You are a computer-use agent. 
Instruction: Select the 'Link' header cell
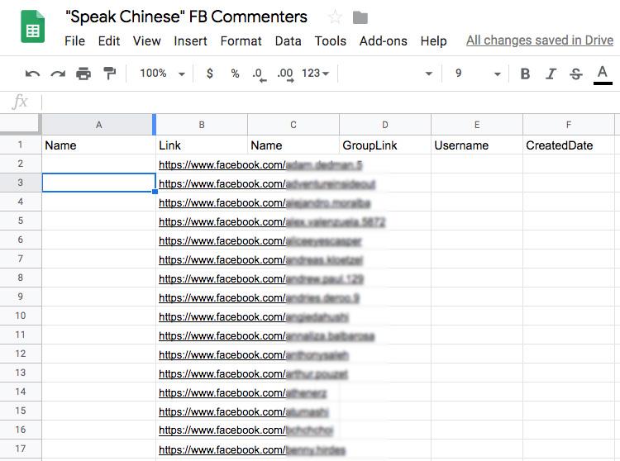pyautogui.click(x=202, y=145)
